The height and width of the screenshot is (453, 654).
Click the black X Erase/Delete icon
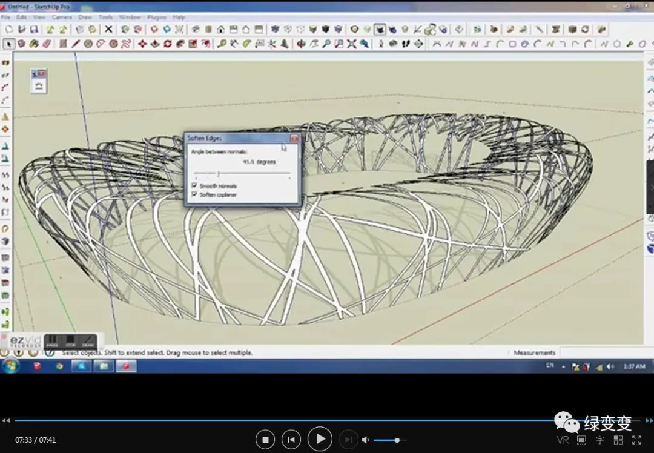pos(108,29)
